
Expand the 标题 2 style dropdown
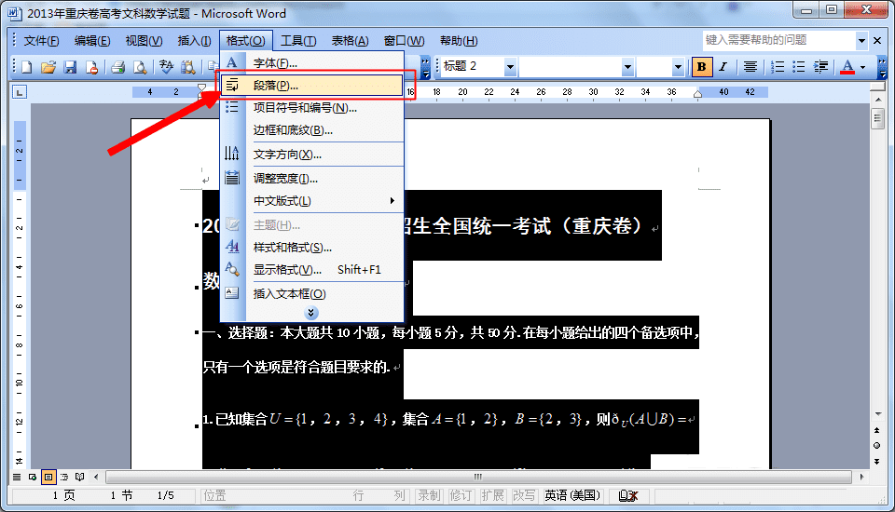click(510, 67)
